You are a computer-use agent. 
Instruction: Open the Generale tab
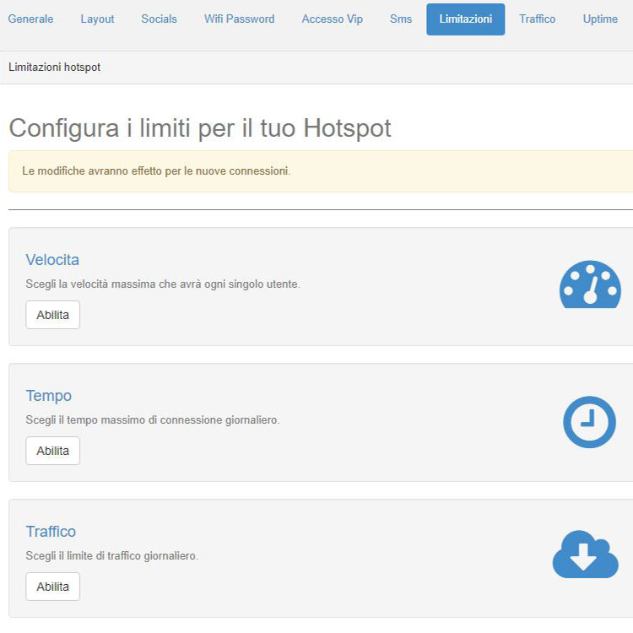tap(30, 19)
